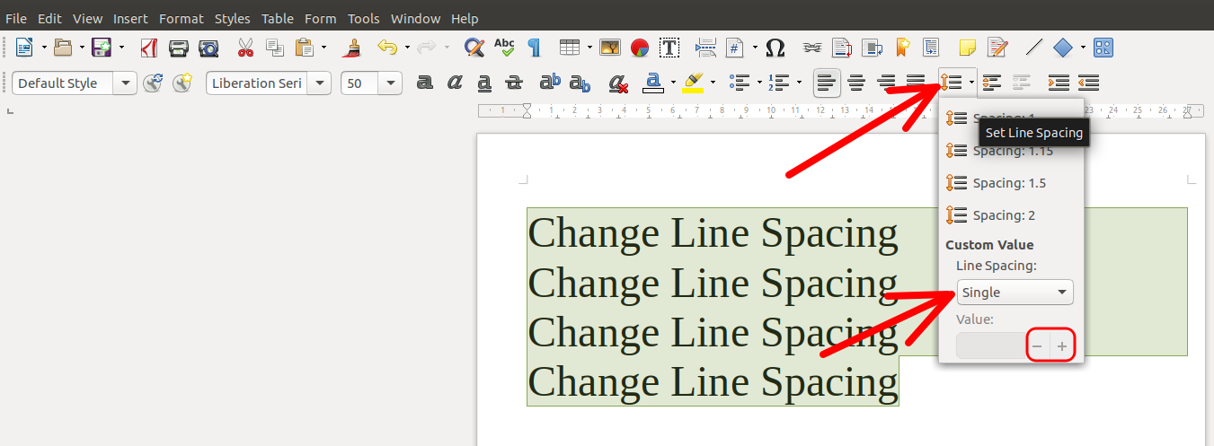The height and width of the screenshot is (446, 1214).
Task: Justify the paragraph
Action: pyautogui.click(x=916, y=83)
